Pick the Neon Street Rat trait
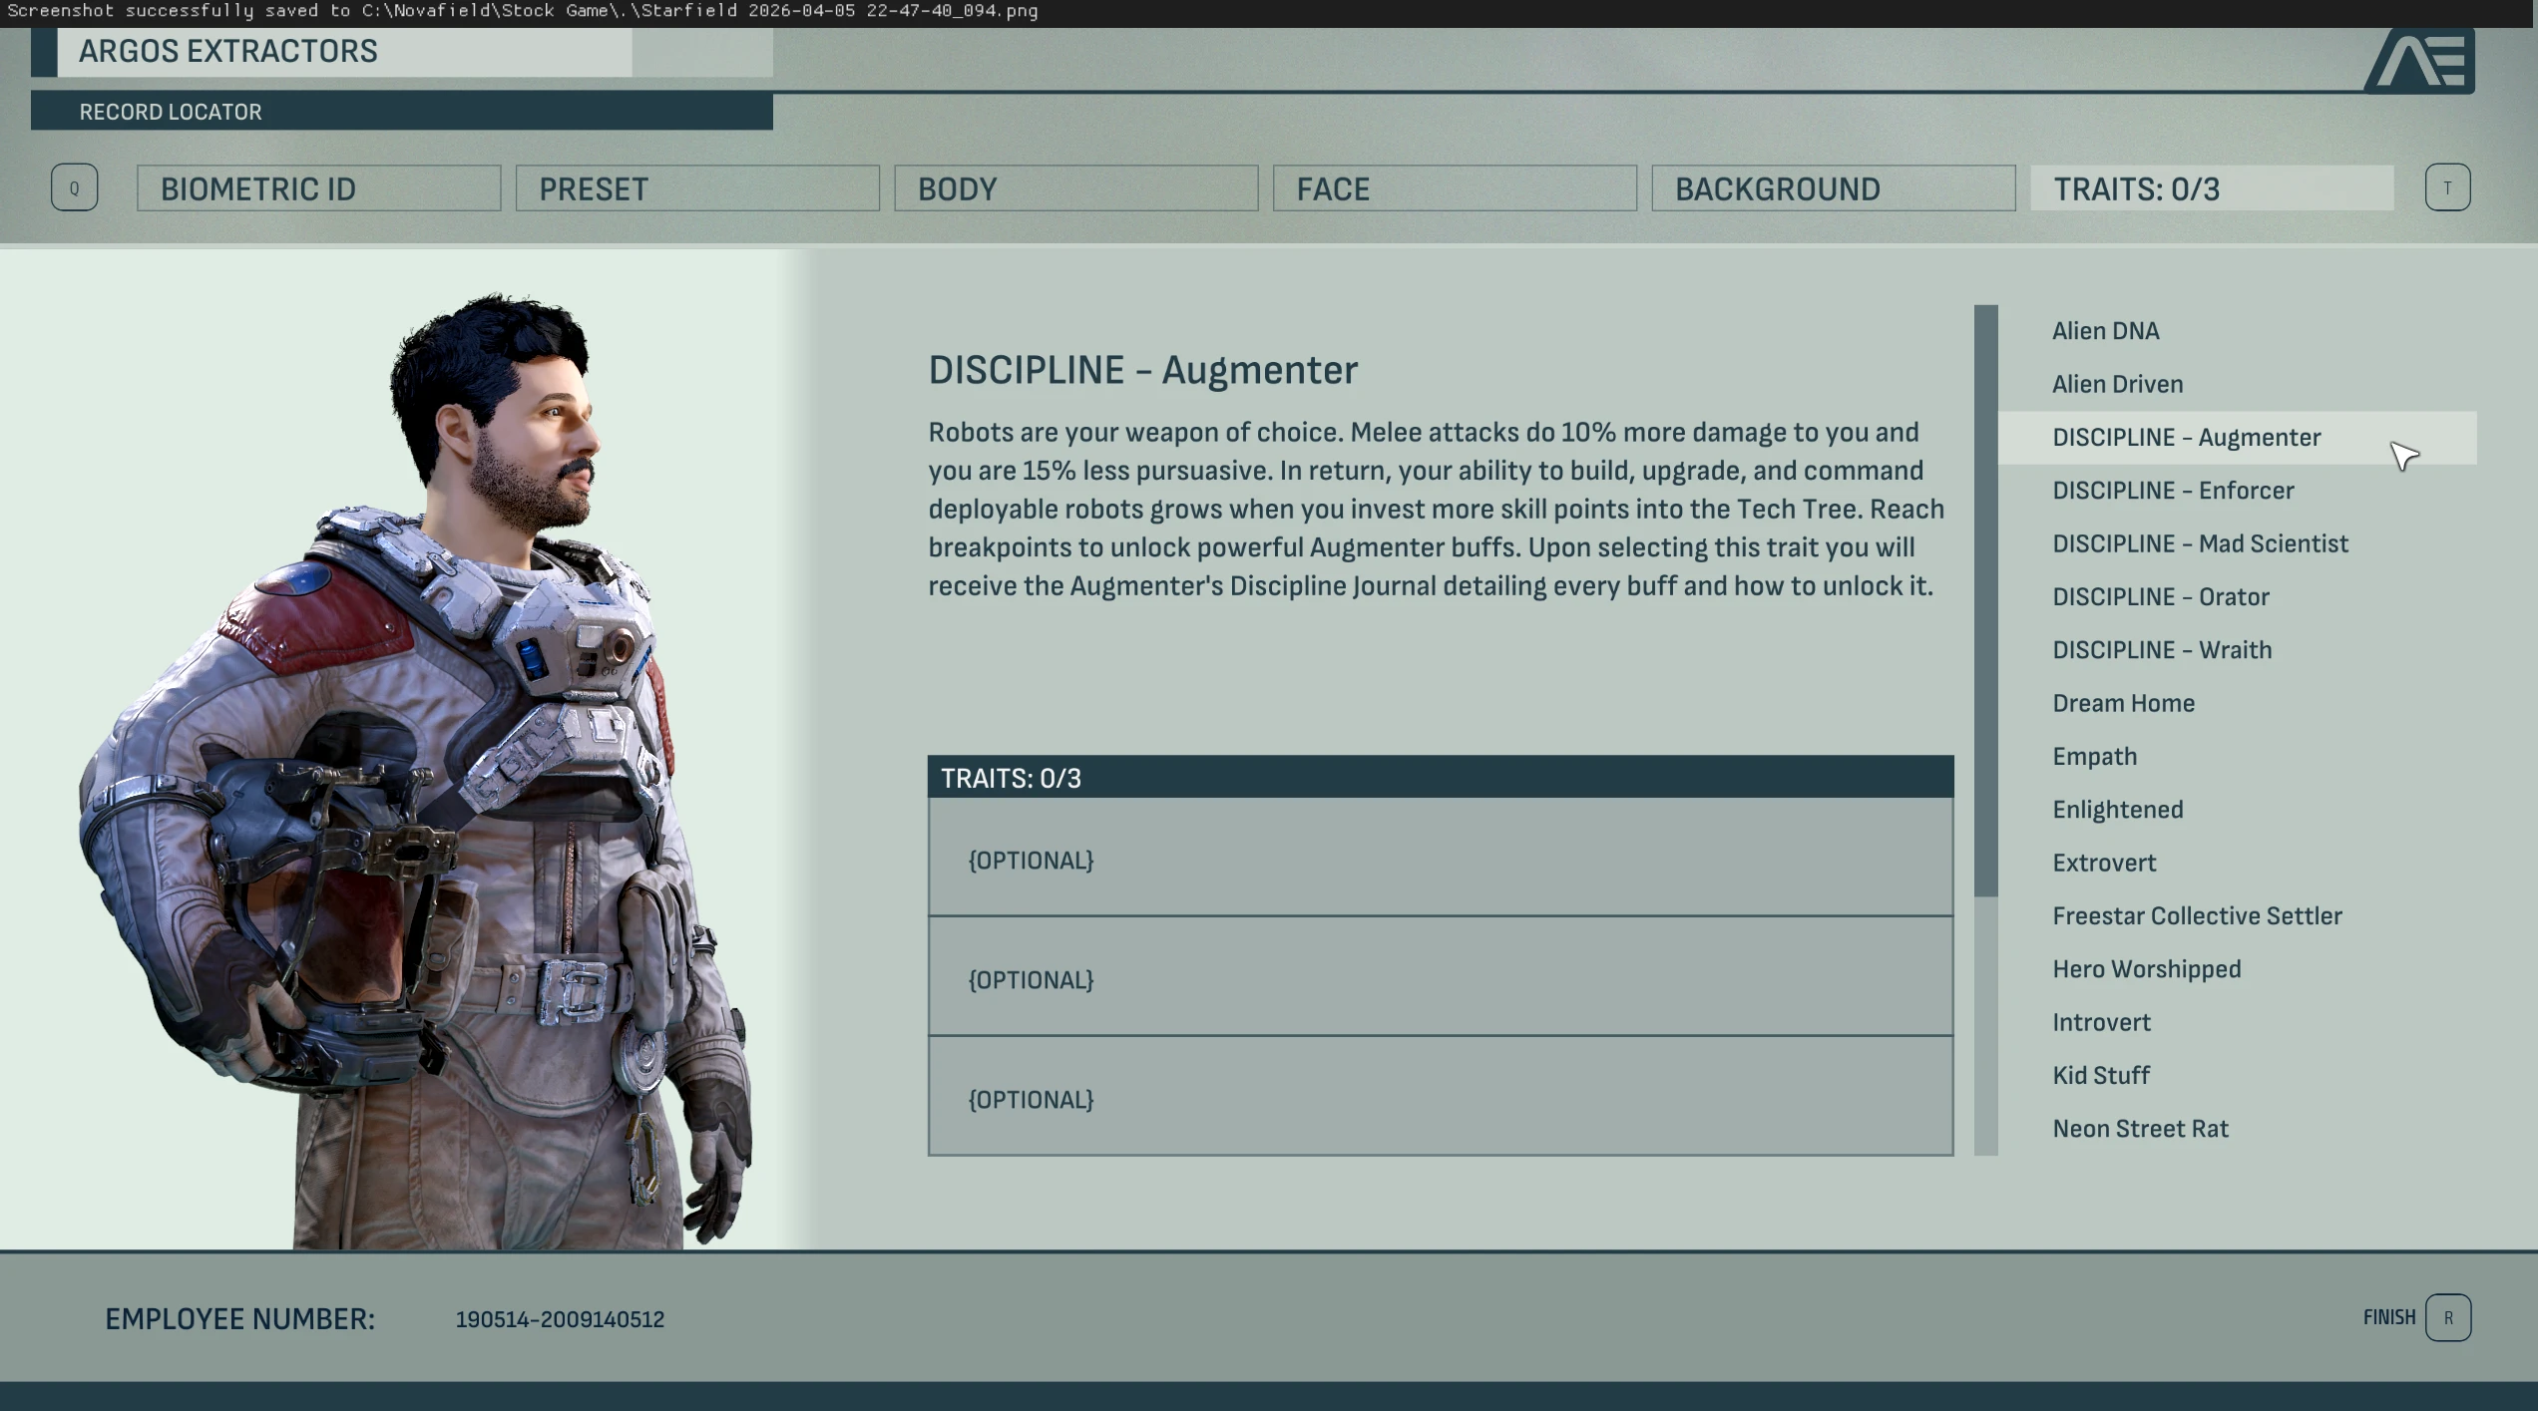This screenshot has height=1411, width=2538. click(2237, 1129)
